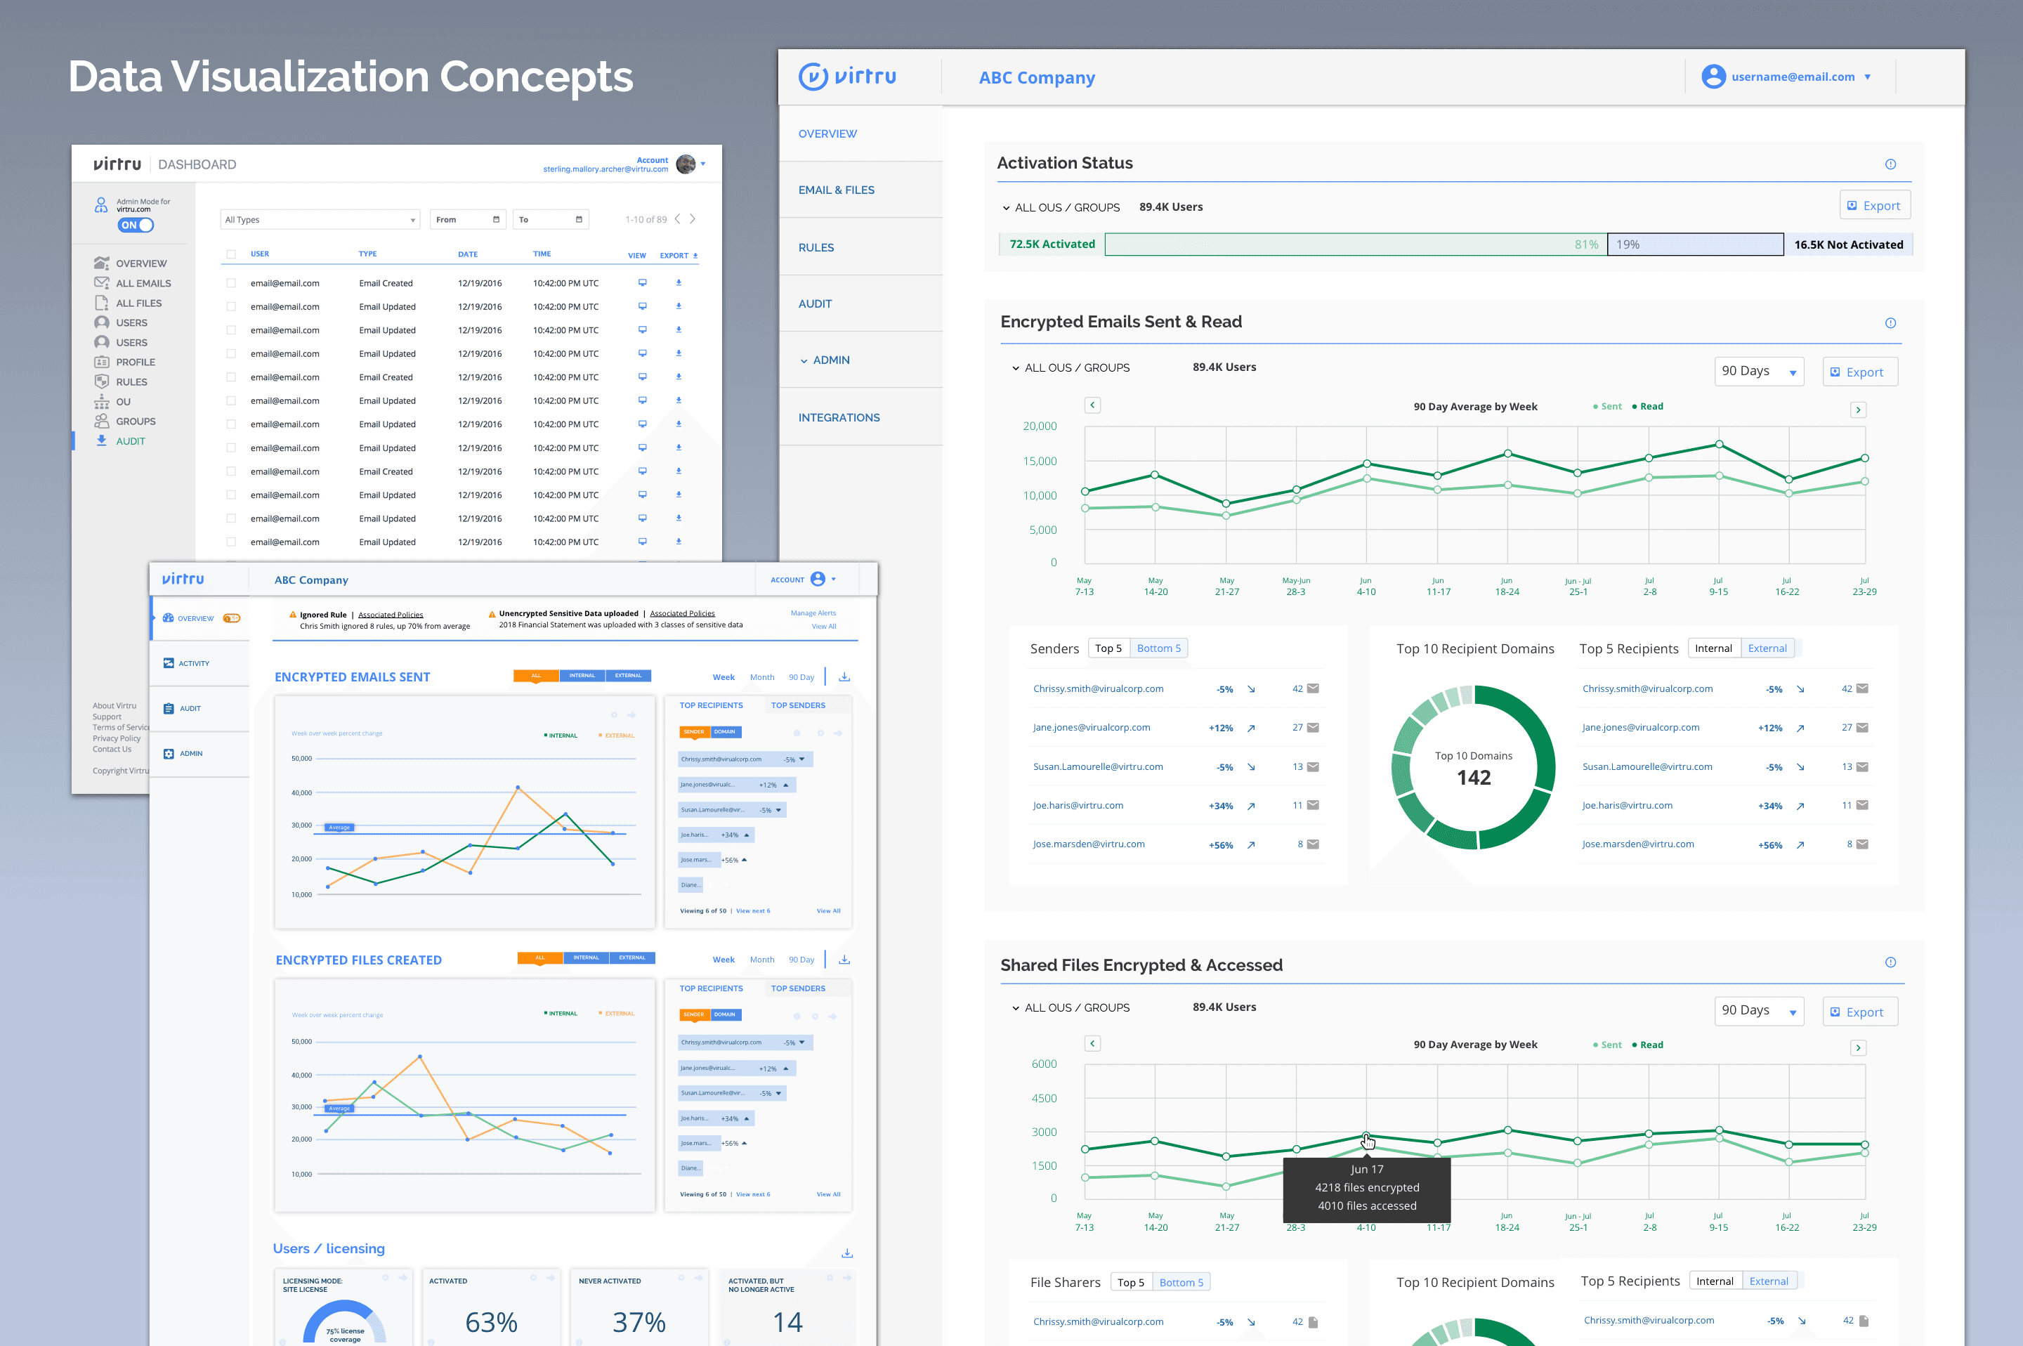
Task: Click Shared Files Encrypted & Accessed info icon
Action: (x=1890, y=962)
